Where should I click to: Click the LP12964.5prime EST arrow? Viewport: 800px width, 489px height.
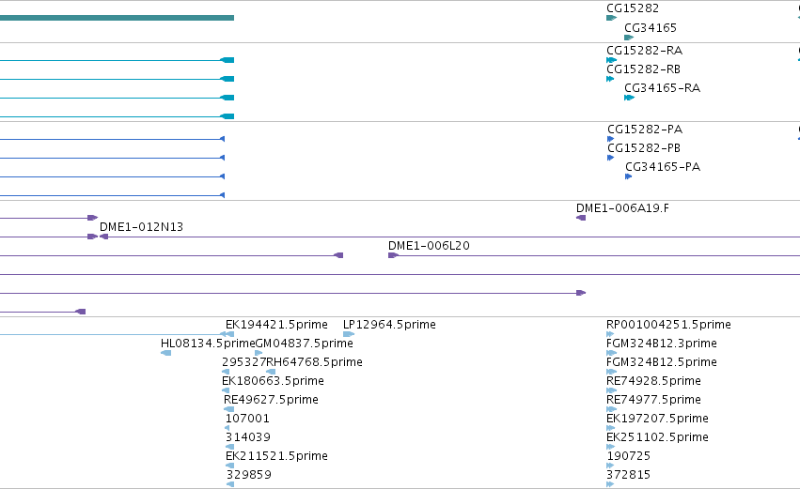[x=349, y=334]
